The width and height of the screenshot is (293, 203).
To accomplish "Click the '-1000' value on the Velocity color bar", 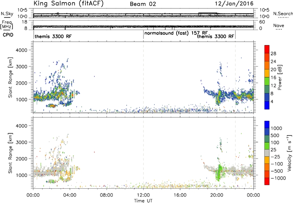I will pyautogui.click(x=278, y=178).
